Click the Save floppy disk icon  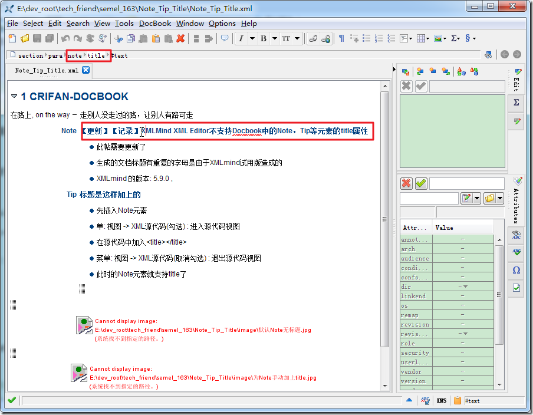(x=37, y=38)
